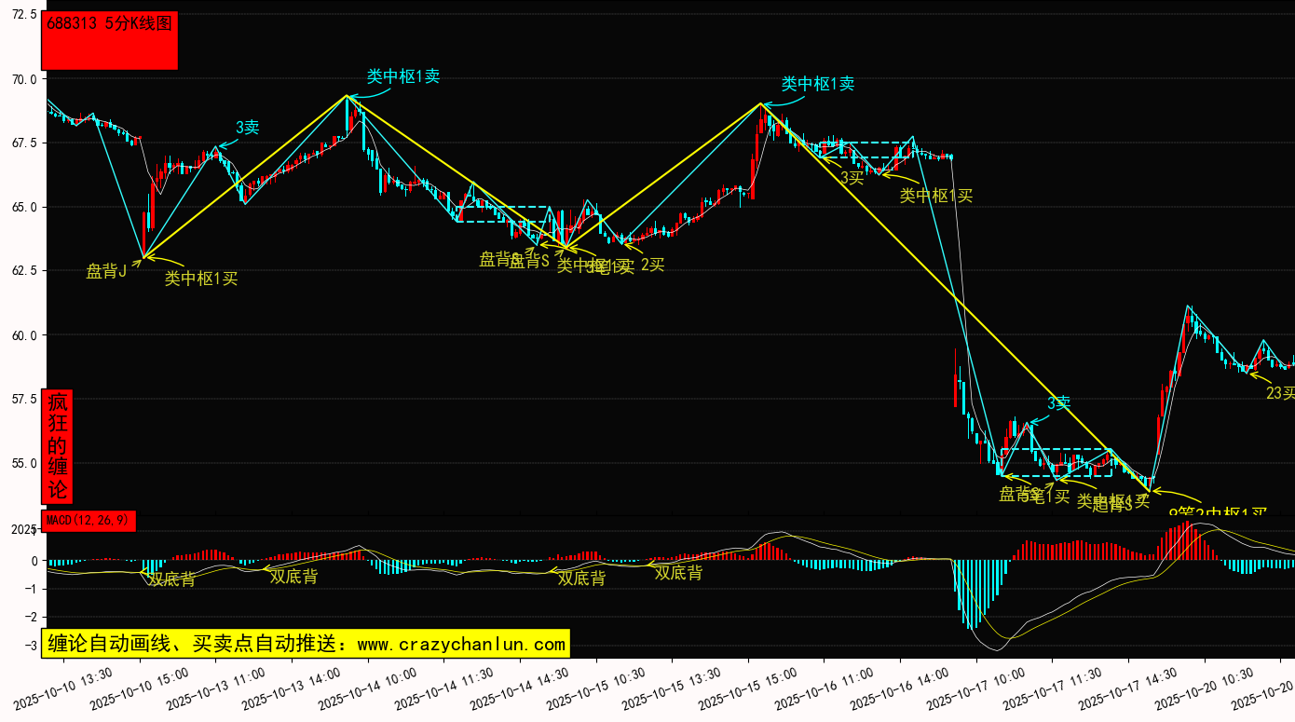Click the leftmost "双底背" MACD divergence label

pos(172,579)
